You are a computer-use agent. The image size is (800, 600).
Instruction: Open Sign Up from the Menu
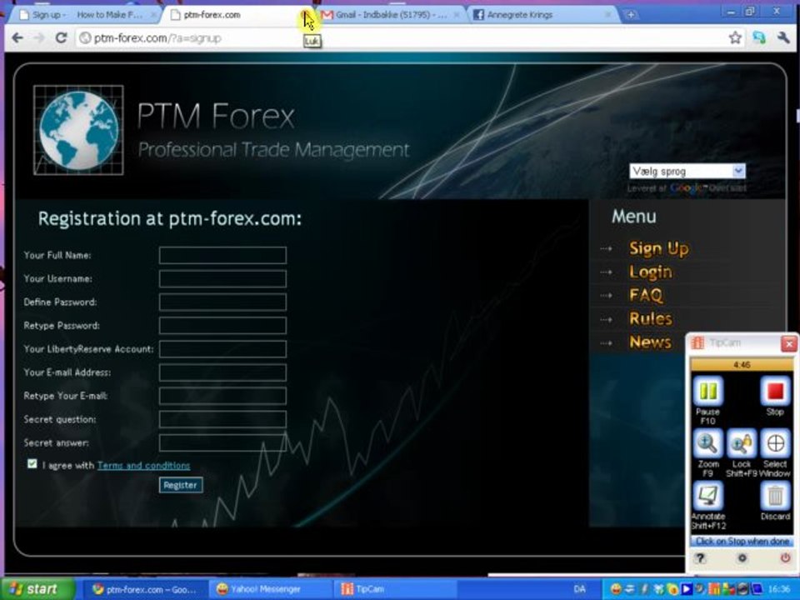pos(658,248)
